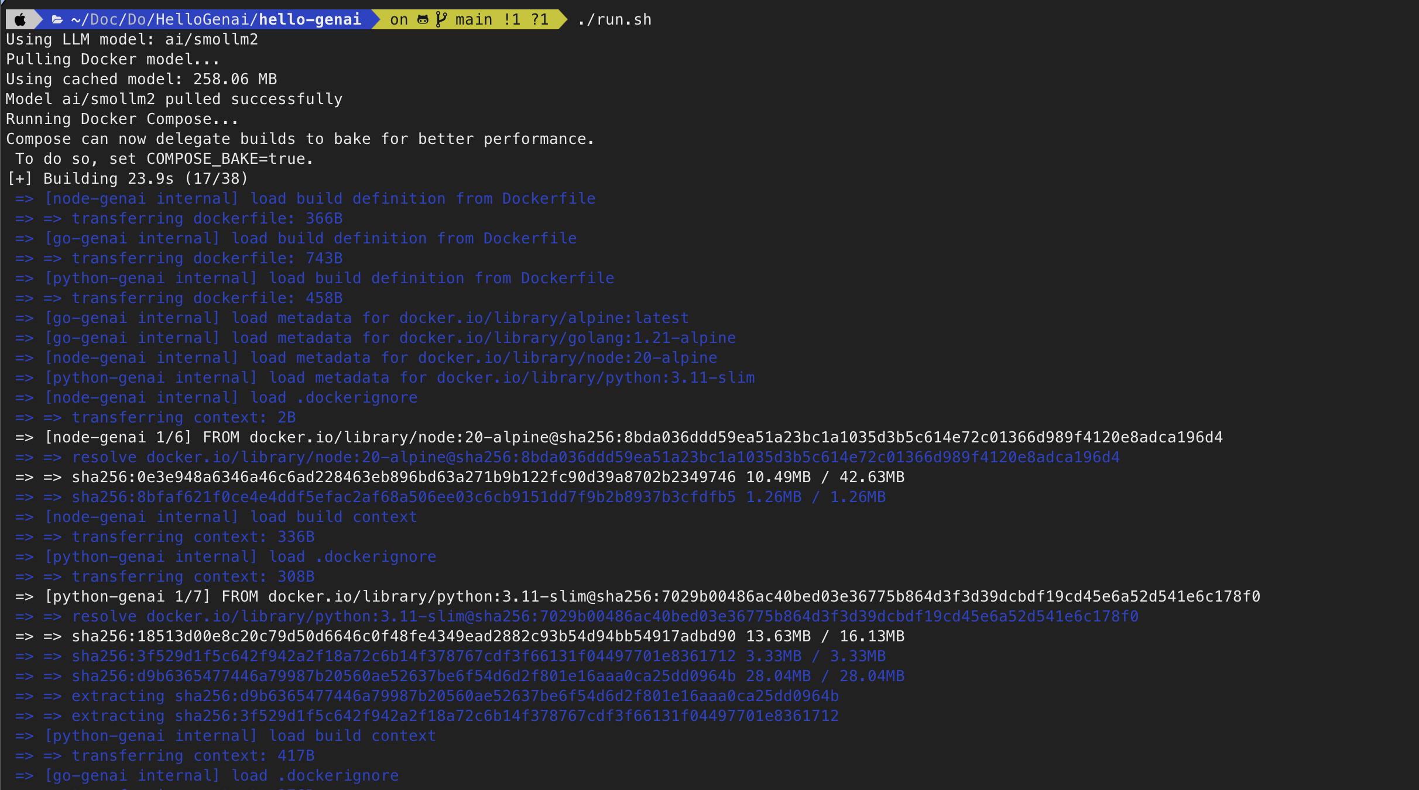1419x790 pixels.
Task: Click 'transferring dockerfile: 366B' line
Action: pyautogui.click(x=179, y=219)
